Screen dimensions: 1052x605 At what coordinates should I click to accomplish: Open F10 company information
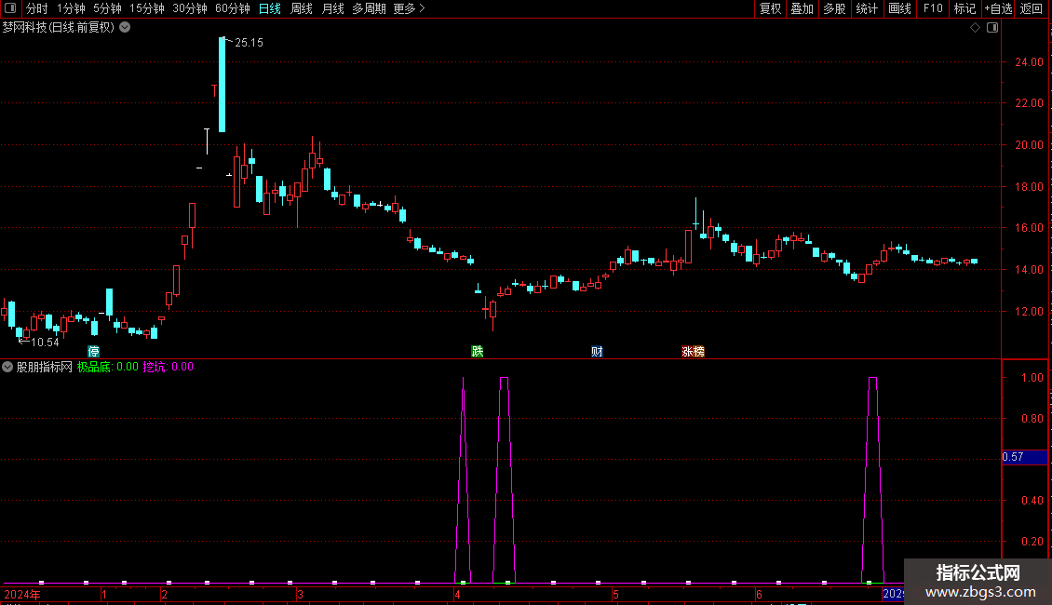(933, 8)
